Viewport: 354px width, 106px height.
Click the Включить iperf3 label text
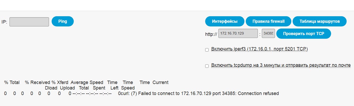point(259,49)
